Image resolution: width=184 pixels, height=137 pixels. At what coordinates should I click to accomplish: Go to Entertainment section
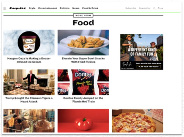click(x=48, y=8)
